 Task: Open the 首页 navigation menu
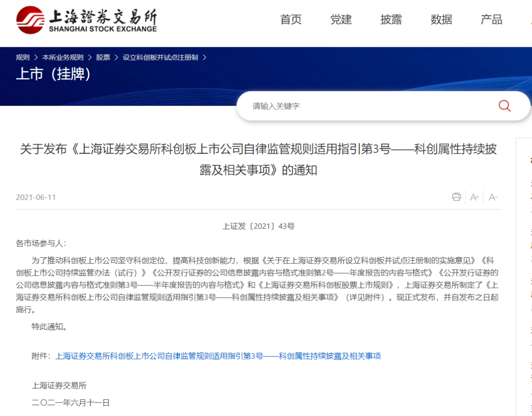pos(290,20)
